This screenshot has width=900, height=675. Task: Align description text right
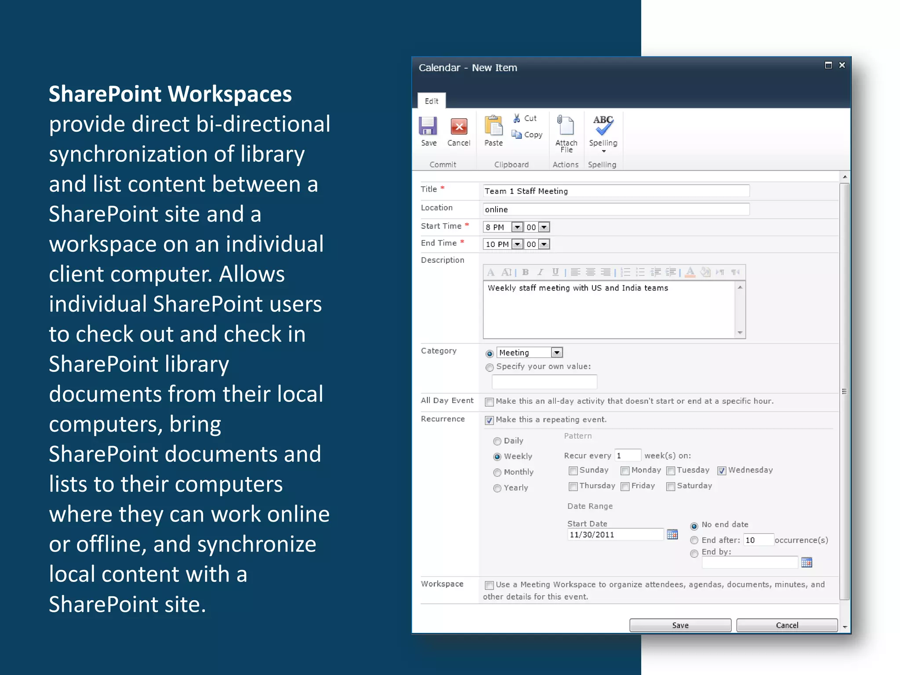[x=606, y=272]
